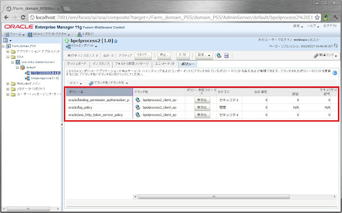Open the 設定 dropdown in the composite toolbar

pos(204,55)
